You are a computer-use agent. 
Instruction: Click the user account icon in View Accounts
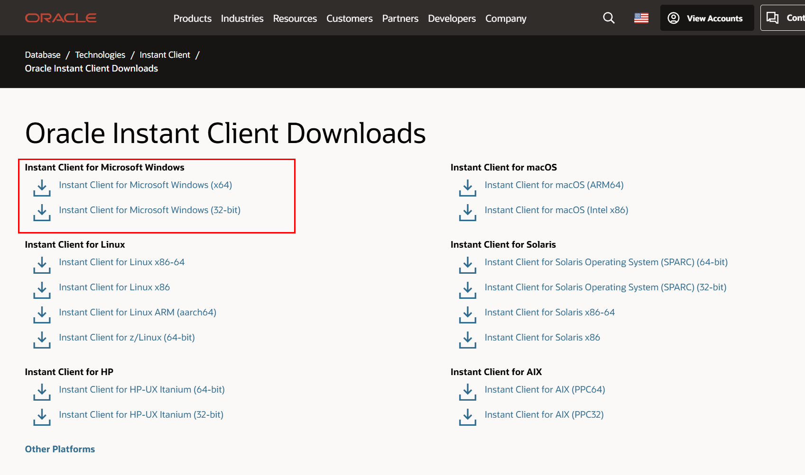tap(674, 18)
